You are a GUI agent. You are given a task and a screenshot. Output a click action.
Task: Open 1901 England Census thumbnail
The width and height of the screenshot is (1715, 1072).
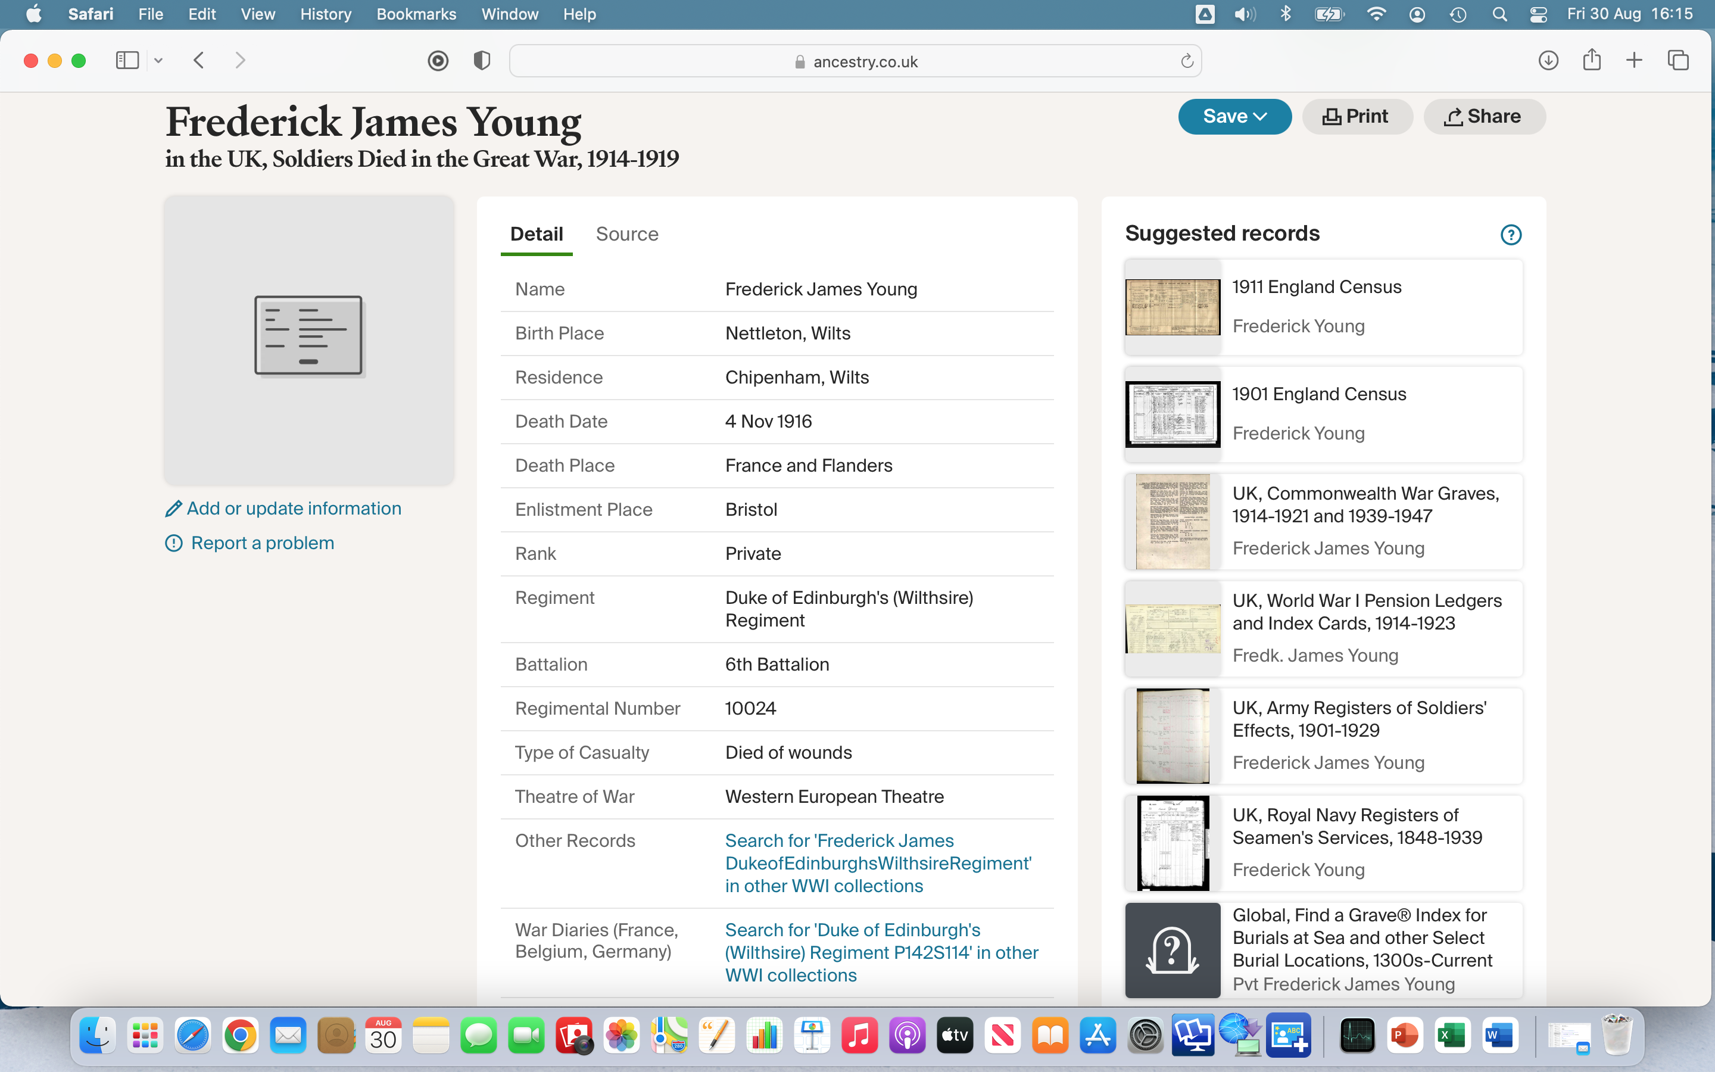(x=1173, y=414)
